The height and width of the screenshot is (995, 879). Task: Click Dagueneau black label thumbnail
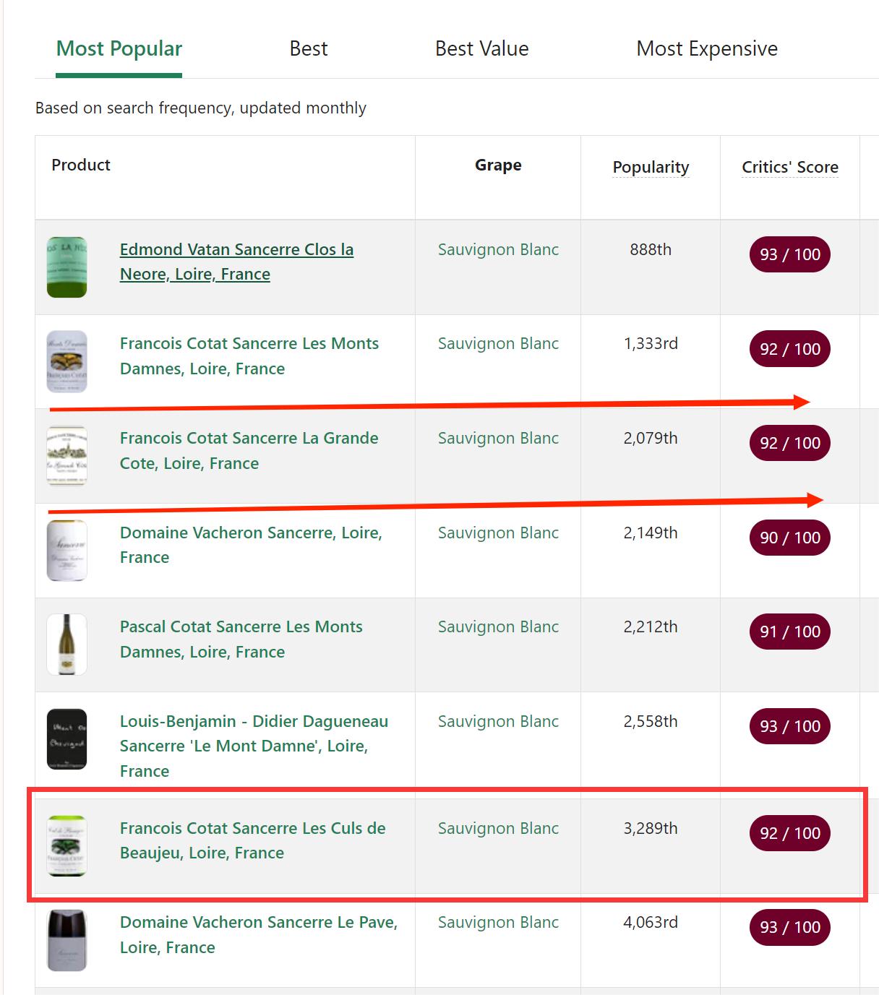67,738
